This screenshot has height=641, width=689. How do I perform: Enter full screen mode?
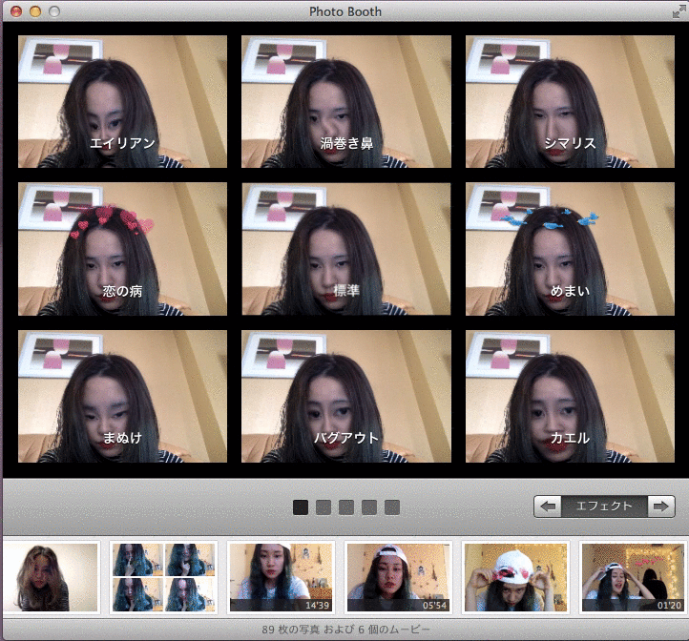679,11
